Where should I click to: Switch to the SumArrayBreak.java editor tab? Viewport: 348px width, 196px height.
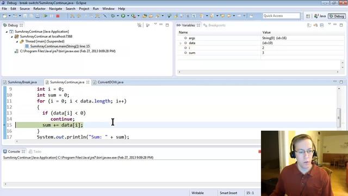tap(22, 82)
